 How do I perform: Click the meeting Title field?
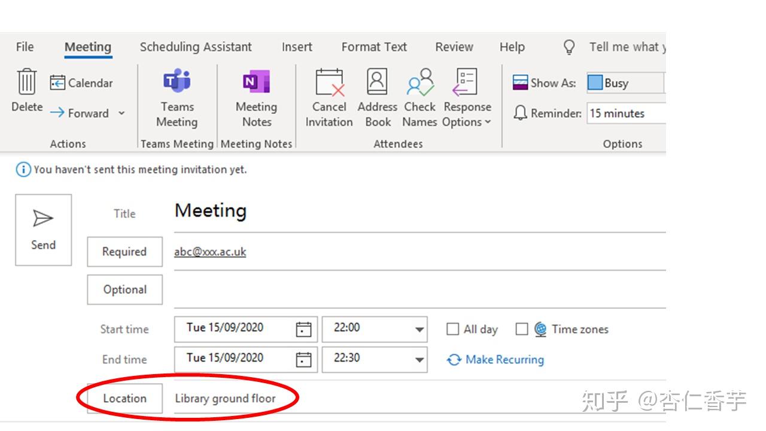(x=420, y=211)
